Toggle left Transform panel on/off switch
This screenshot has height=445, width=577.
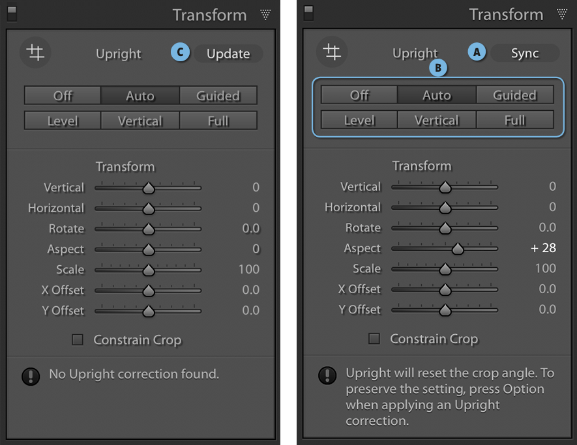(12, 14)
